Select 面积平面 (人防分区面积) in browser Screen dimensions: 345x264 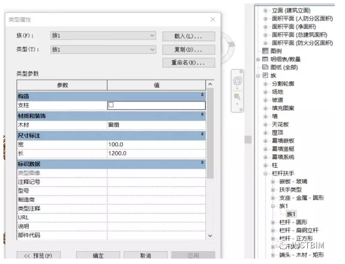[x=302, y=19]
